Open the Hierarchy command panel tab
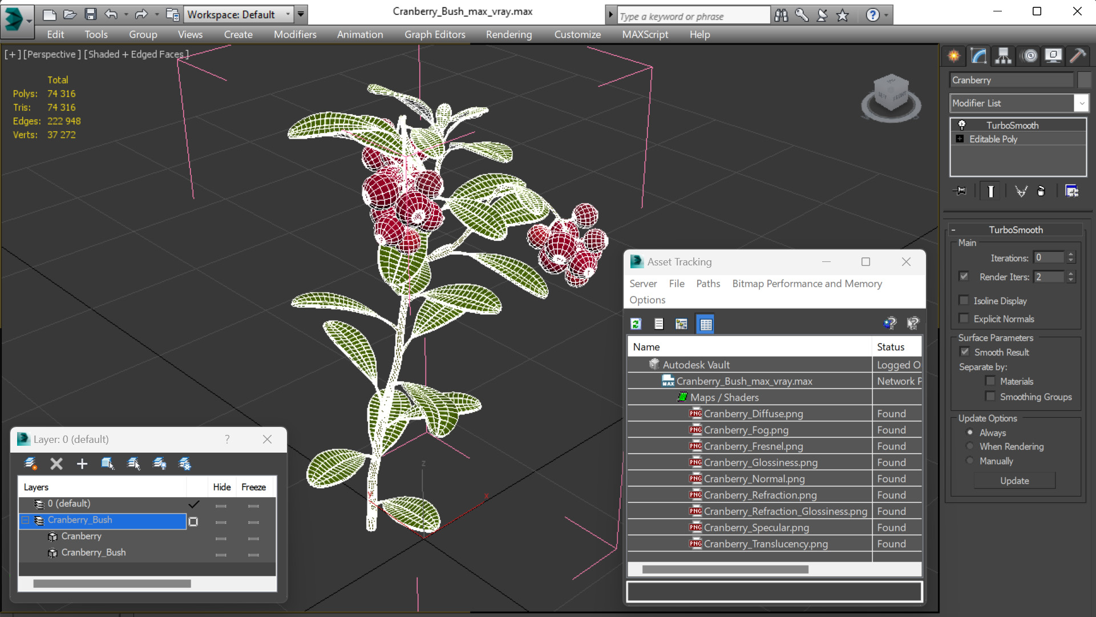The height and width of the screenshot is (617, 1096). click(1003, 56)
